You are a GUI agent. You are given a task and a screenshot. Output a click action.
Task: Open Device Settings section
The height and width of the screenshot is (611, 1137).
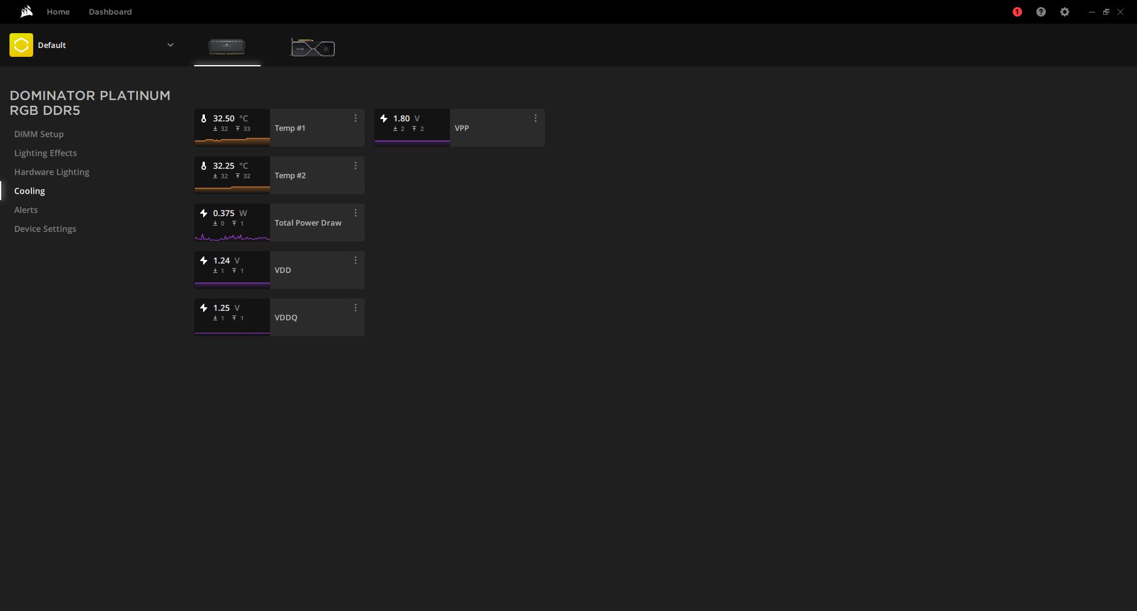click(45, 229)
